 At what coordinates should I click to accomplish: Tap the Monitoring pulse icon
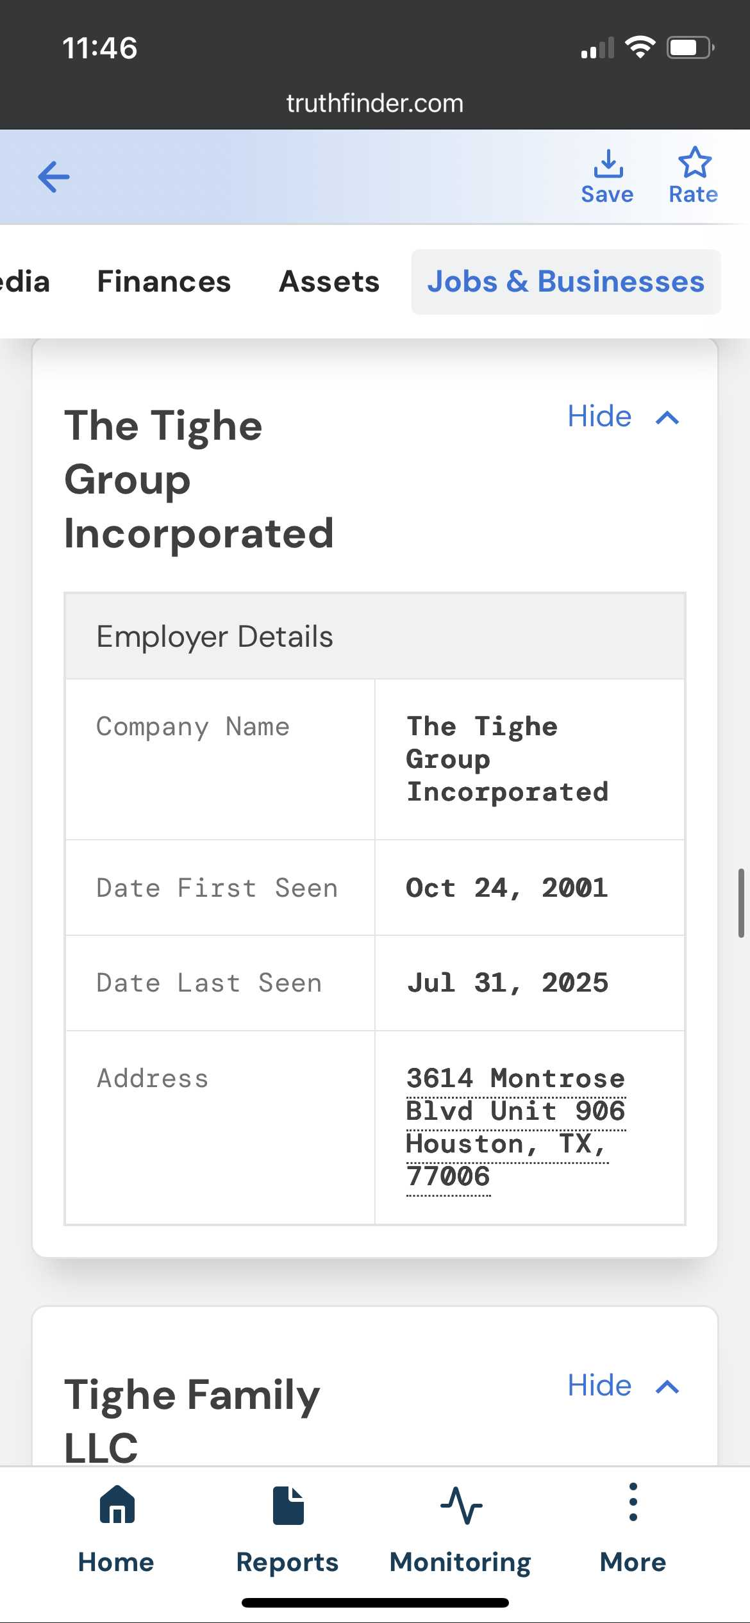pos(461,1505)
